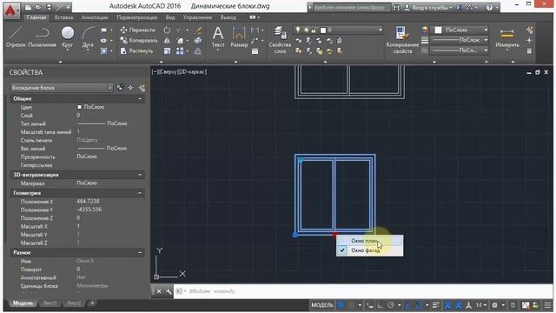This screenshot has height=313, width=556.
Task: Collapse the 3D-визуализация section
Action: pos(140,175)
